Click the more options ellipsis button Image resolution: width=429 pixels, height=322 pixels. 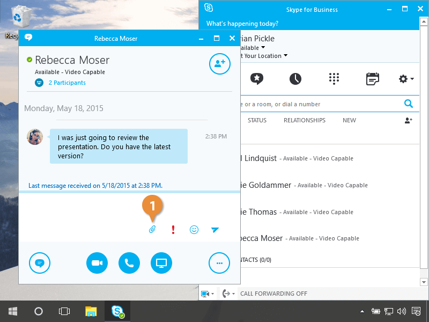pyautogui.click(x=219, y=263)
